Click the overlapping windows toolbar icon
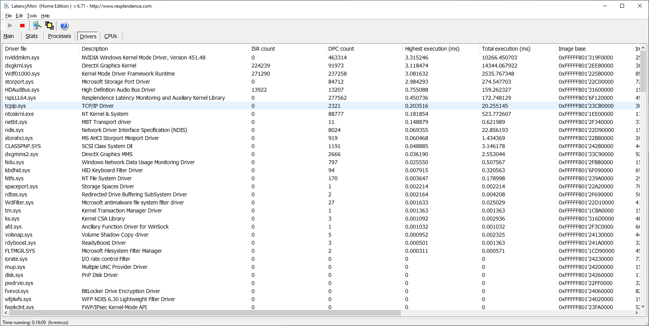The image size is (649, 326). coord(49,26)
